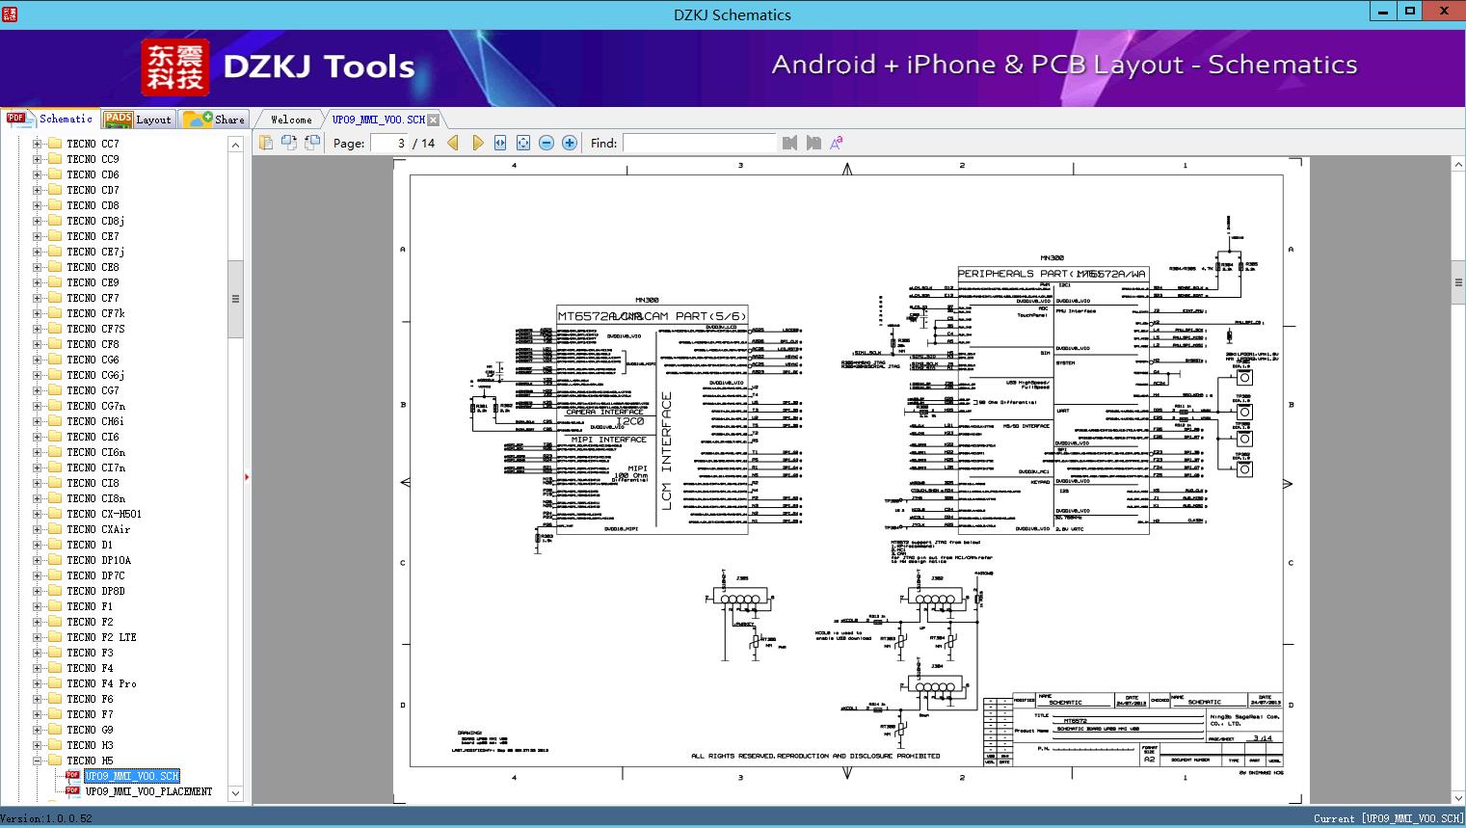The height and width of the screenshot is (828, 1466).
Task: Click the Find search box
Action: pos(699,143)
